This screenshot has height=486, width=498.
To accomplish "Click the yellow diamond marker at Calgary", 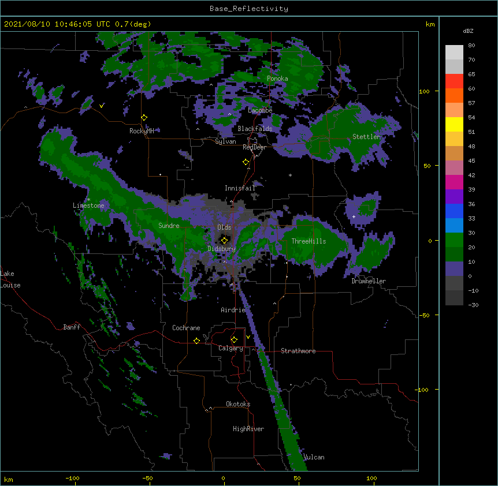I will 234,340.
